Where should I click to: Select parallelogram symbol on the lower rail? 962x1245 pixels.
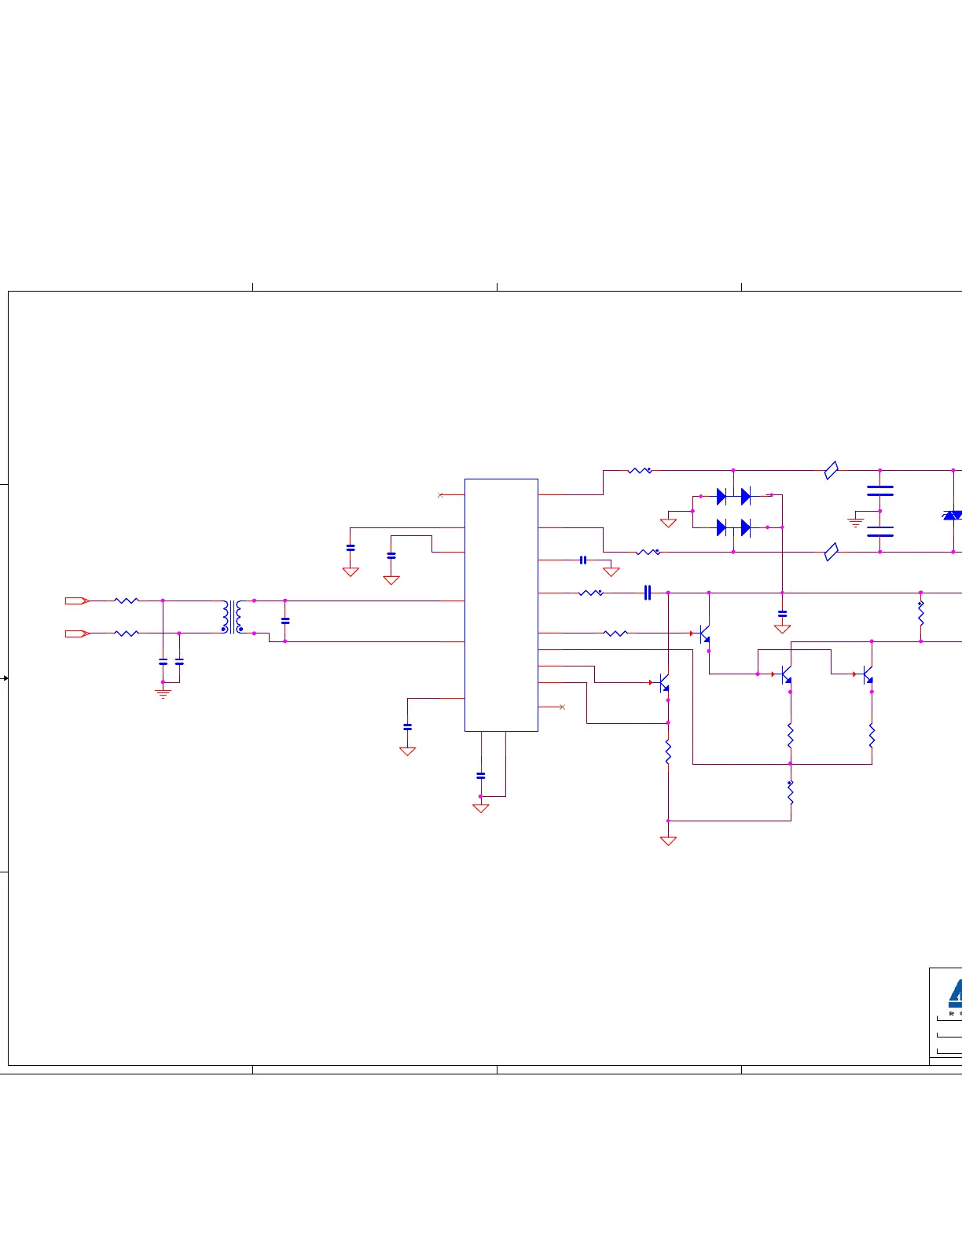pyautogui.click(x=832, y=552)
